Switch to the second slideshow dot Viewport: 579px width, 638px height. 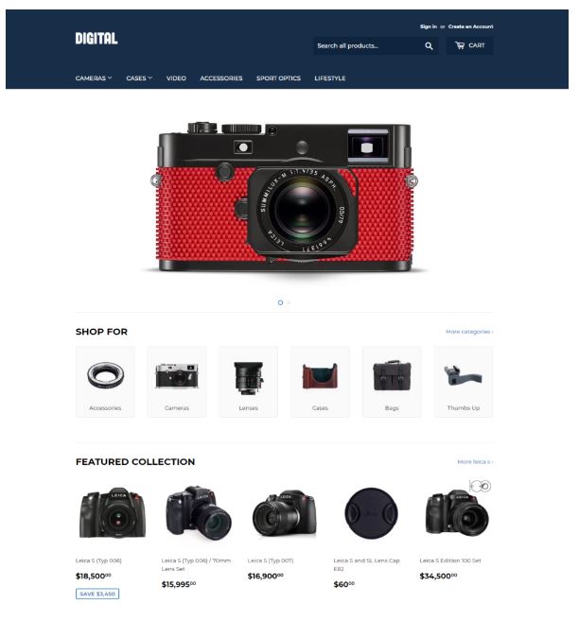tap(289, 302)
